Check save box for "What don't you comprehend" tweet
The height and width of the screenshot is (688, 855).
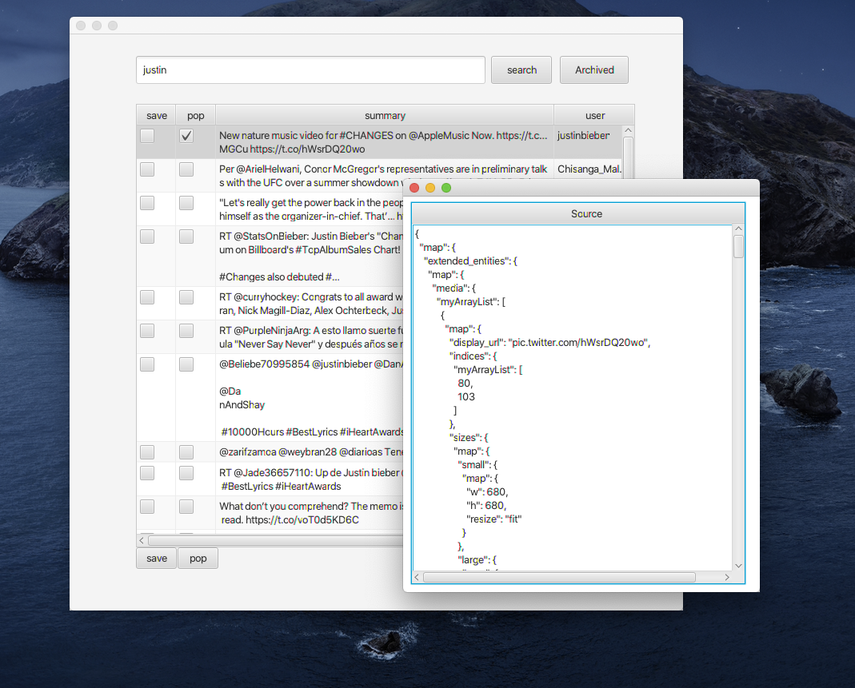pyautogui.click(x=147, y=507)
